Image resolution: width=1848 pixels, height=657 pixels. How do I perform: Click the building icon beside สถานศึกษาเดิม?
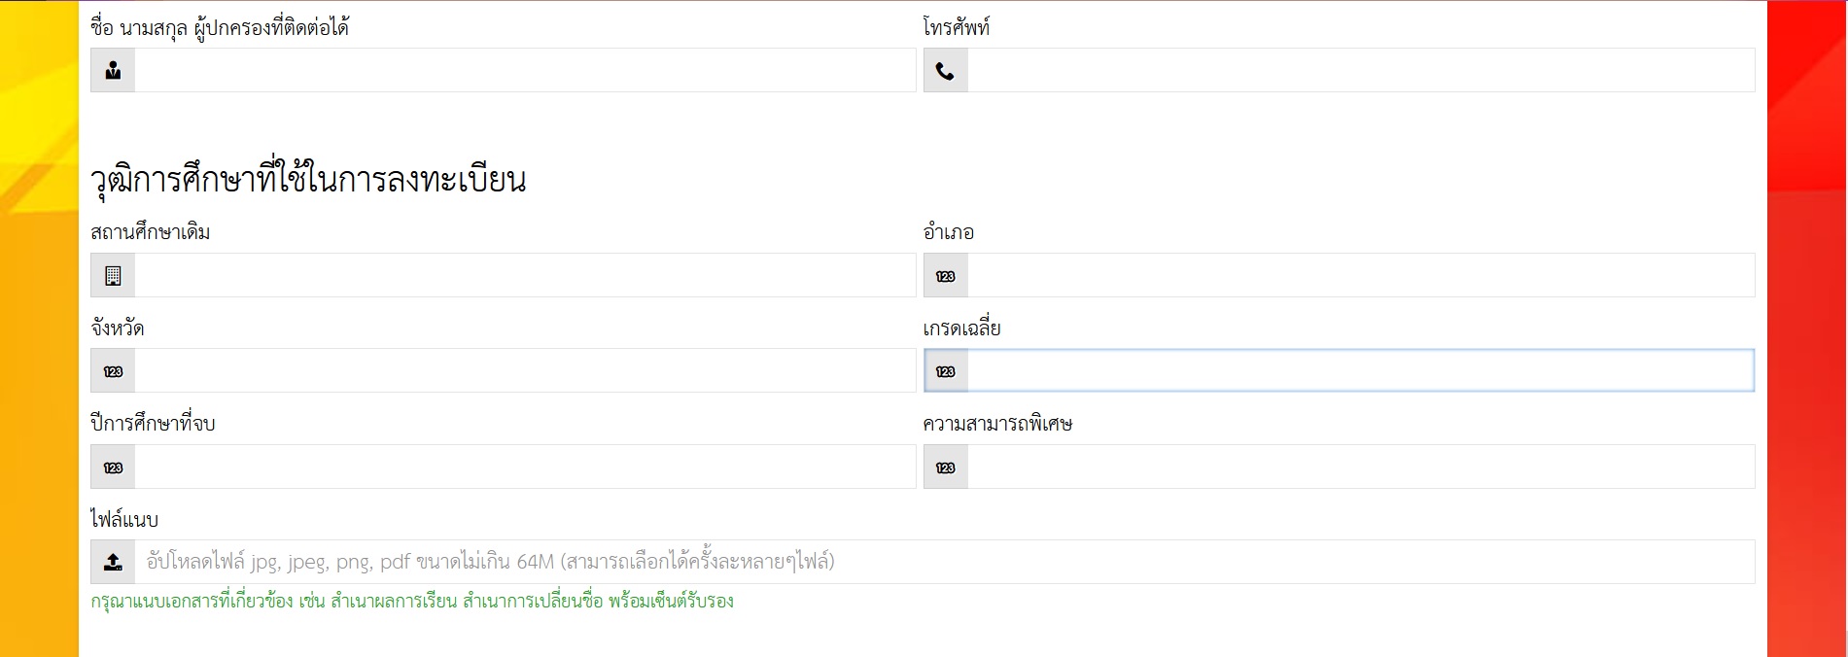tap(113, 276)
